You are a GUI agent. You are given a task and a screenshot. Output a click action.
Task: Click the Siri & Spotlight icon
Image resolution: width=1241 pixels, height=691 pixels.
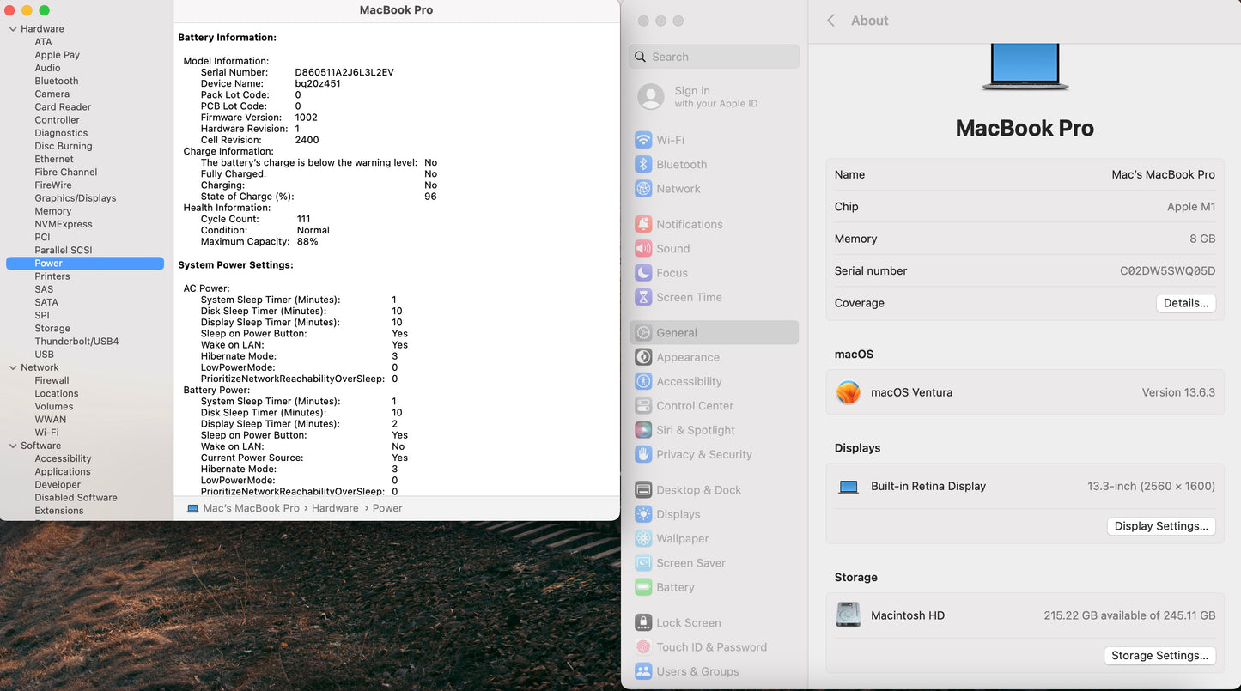642,430
